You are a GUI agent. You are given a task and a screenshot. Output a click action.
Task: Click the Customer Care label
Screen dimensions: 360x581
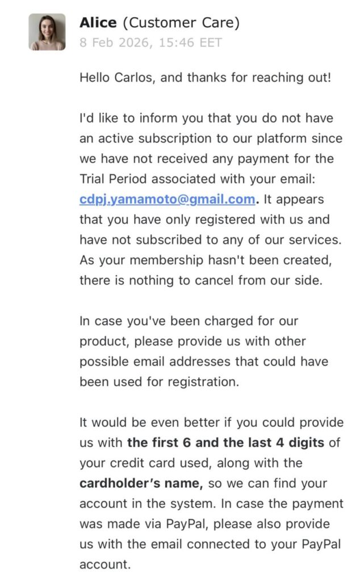pos(181,23)
